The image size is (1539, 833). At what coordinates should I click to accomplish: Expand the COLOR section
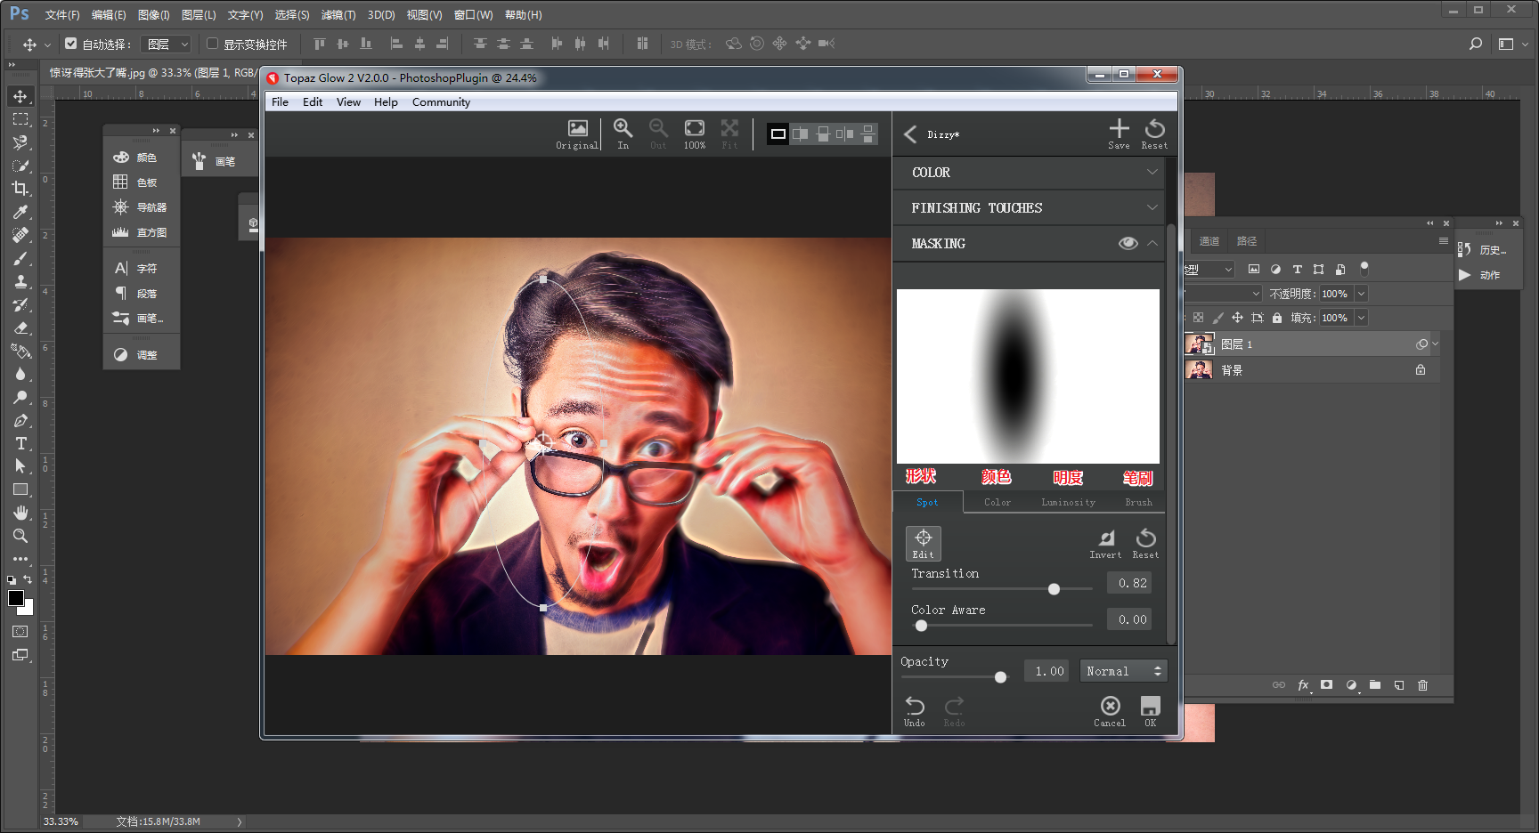(x=1029, y=172)
